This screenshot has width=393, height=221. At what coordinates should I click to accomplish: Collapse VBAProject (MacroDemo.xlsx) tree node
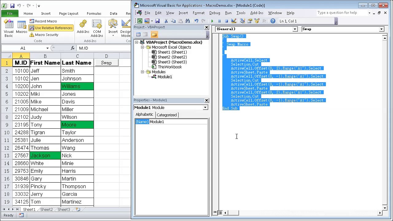[x=137, y=42]
